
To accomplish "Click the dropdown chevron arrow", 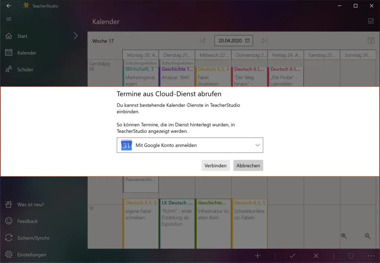I will pos(258,145).
